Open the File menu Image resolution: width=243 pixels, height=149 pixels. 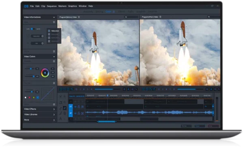click(x=32, y=6)
